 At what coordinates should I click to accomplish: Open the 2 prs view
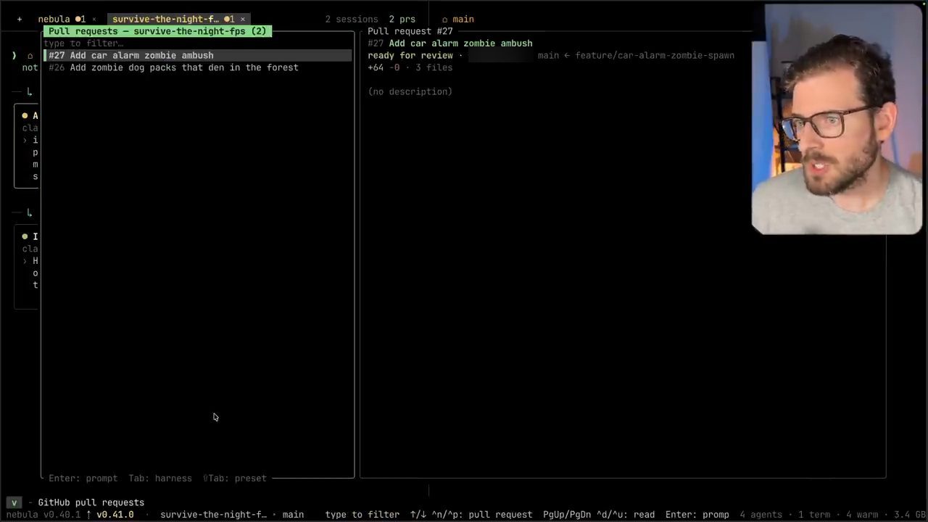(402, 20)
